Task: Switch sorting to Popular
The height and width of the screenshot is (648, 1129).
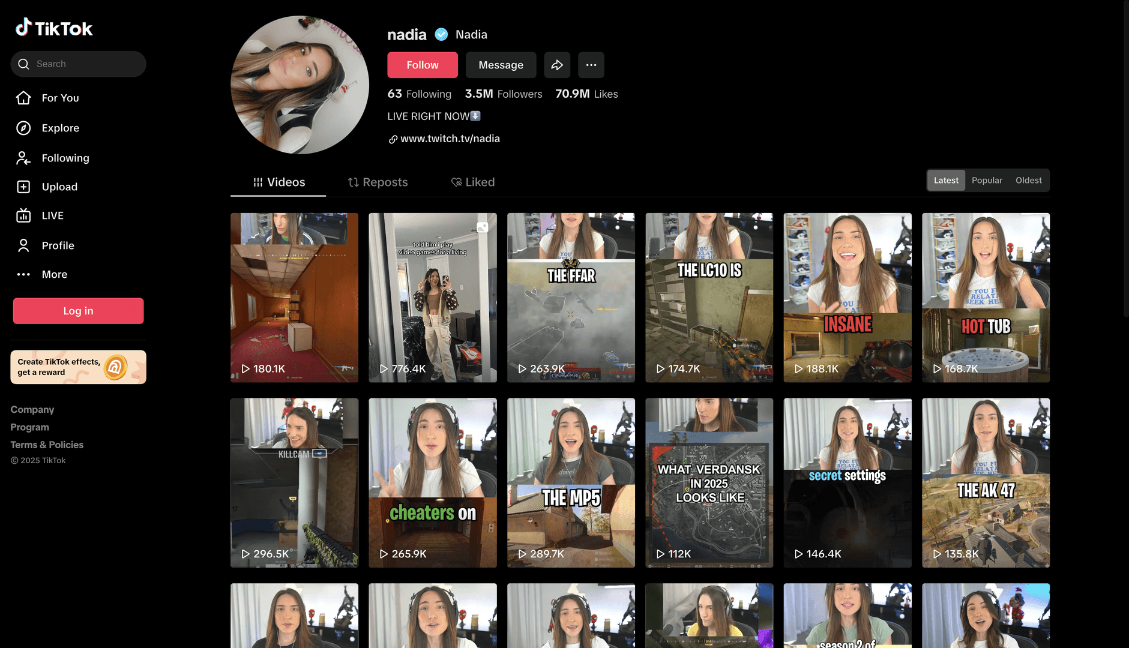Action: click(987, 180)
